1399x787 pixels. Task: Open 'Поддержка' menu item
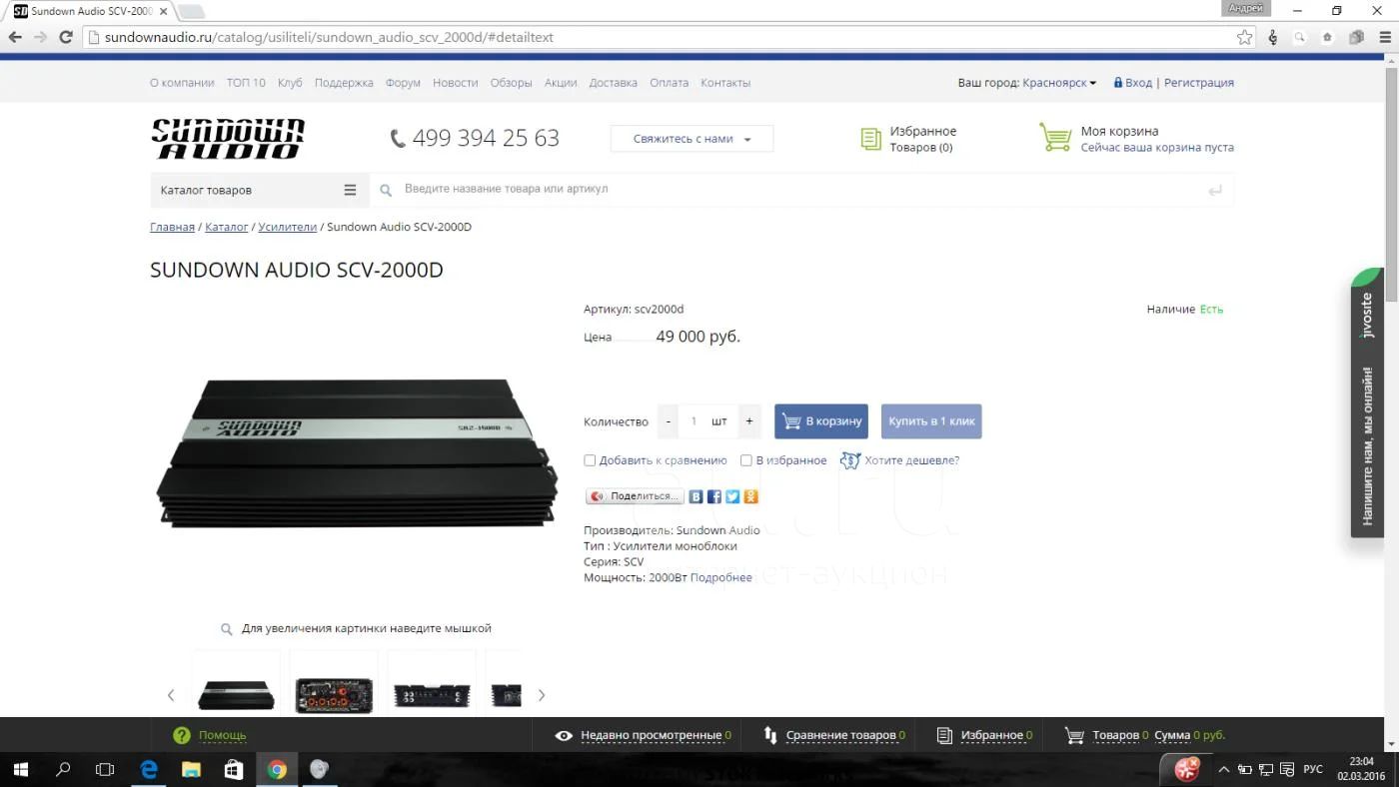pyautogui.click(x=344, y=83)
